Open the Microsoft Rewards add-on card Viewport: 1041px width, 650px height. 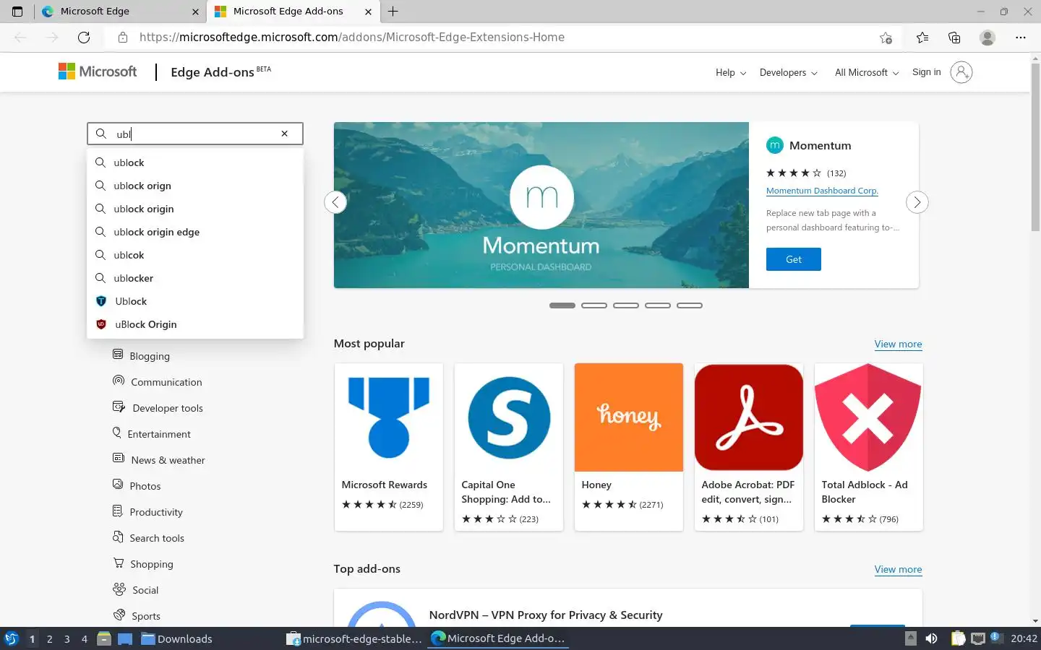[389, 447]
